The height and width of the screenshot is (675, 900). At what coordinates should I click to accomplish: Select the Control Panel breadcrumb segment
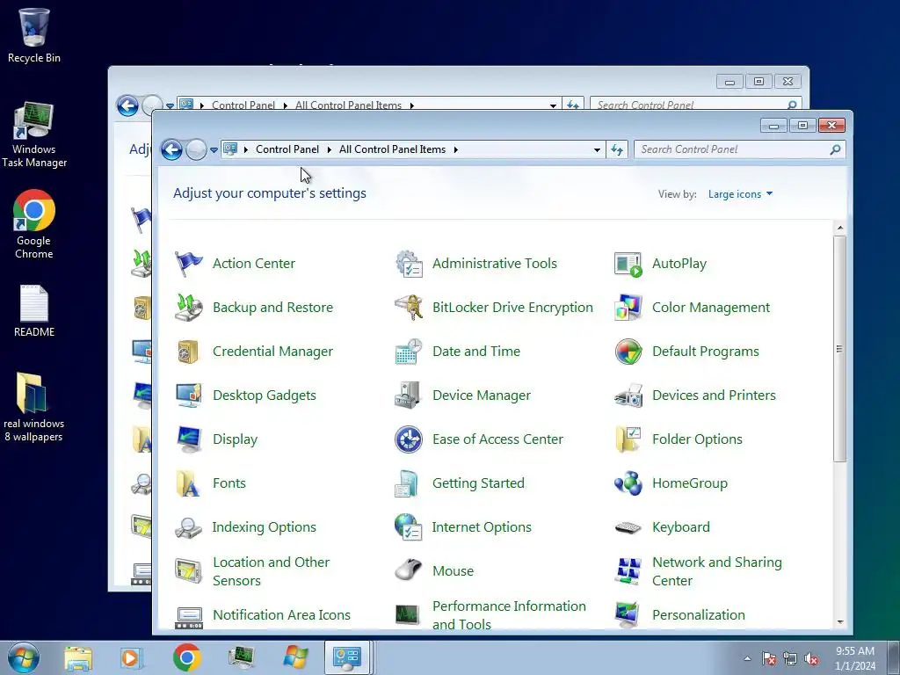coord(287,149)
